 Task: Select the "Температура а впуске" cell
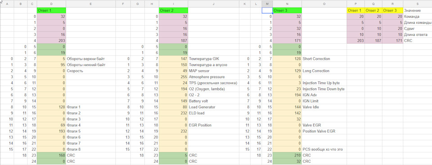(214, 65)
